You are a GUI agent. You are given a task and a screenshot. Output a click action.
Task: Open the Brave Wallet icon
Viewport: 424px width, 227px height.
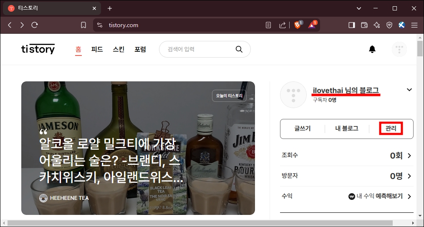tap(364, 25)
